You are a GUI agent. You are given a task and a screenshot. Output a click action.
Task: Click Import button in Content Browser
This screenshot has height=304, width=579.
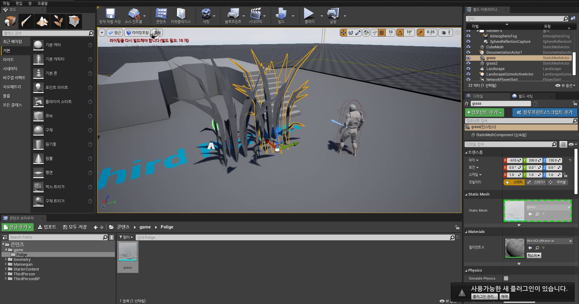47,227
